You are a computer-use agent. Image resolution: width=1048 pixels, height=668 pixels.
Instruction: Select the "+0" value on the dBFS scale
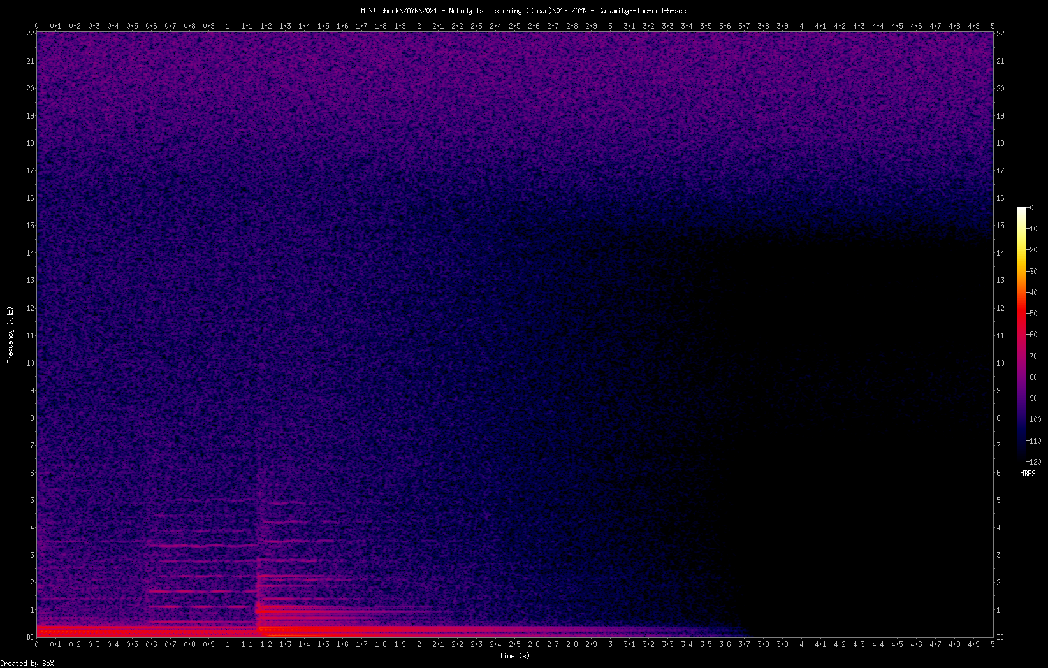1030,208
